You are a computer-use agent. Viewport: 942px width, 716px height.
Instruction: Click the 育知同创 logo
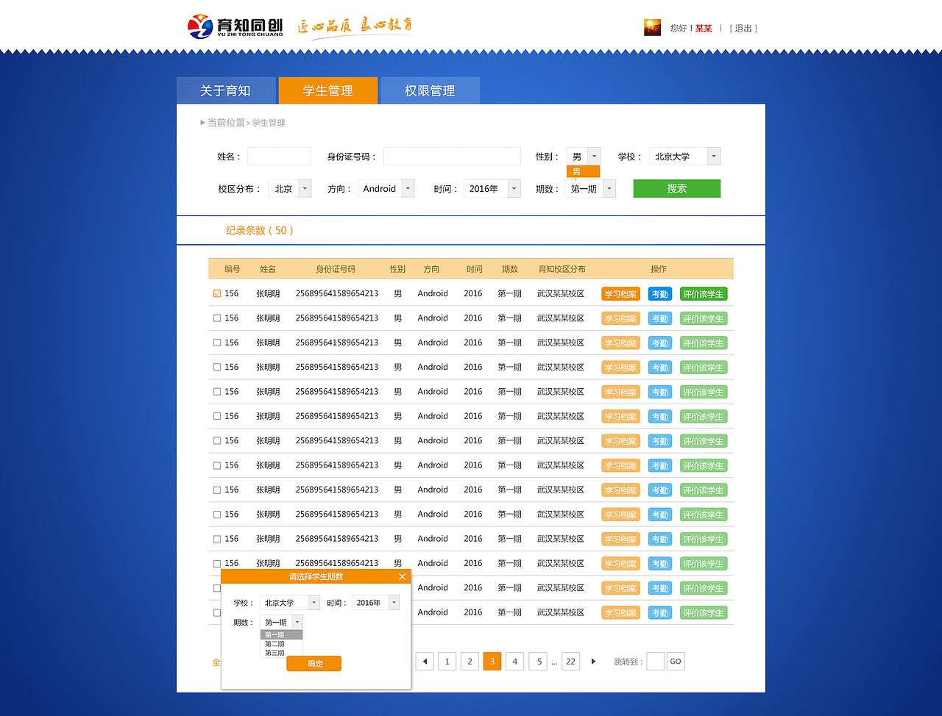tap(235, 26)
